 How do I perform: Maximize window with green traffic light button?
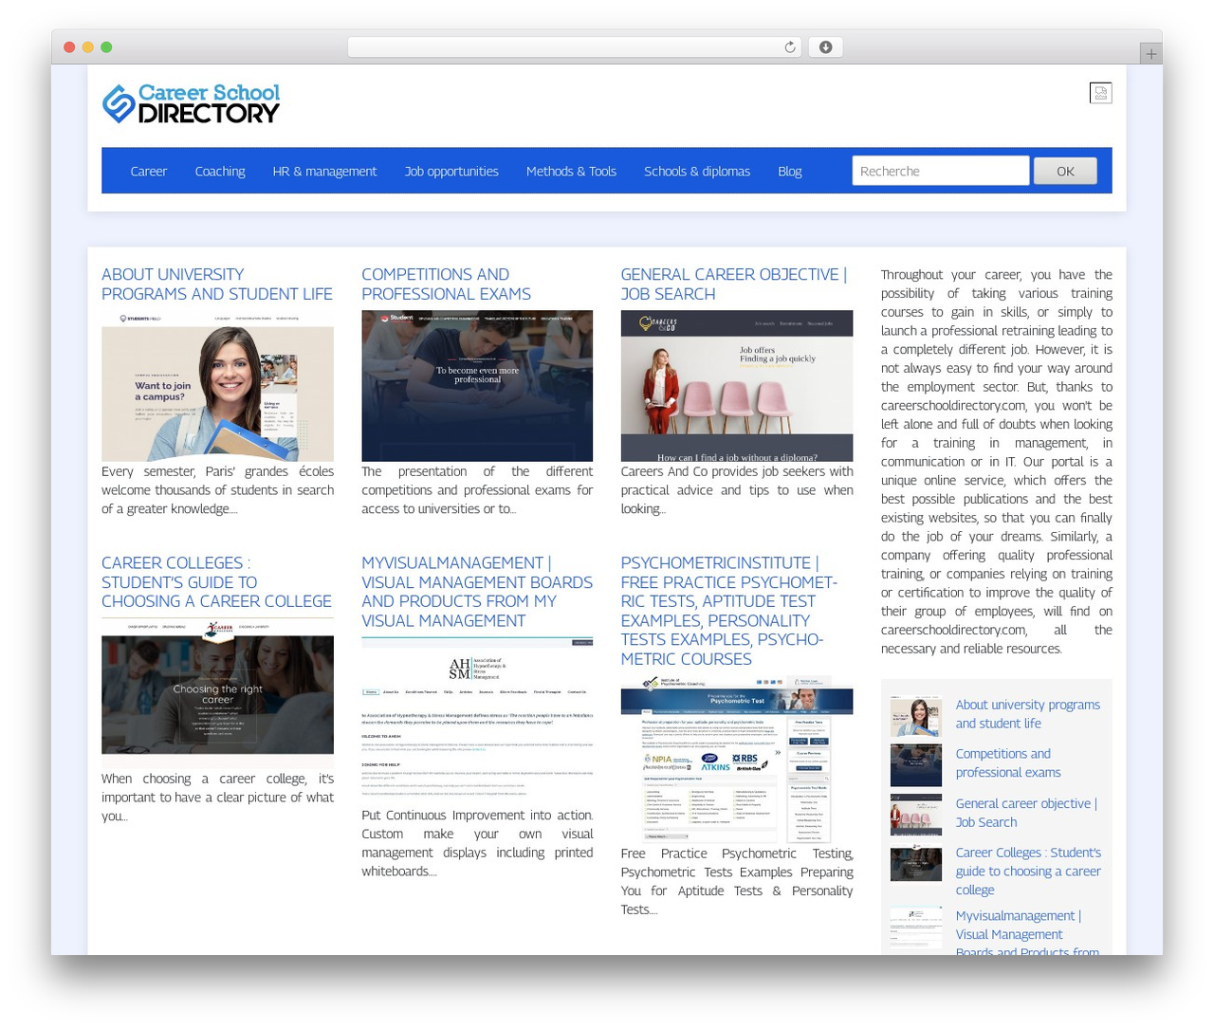coord(106,47)
